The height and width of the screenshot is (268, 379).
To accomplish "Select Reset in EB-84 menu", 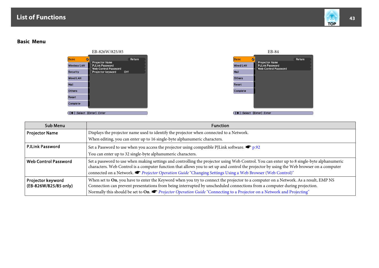I will pyautogui.click(x=244, y=85).
